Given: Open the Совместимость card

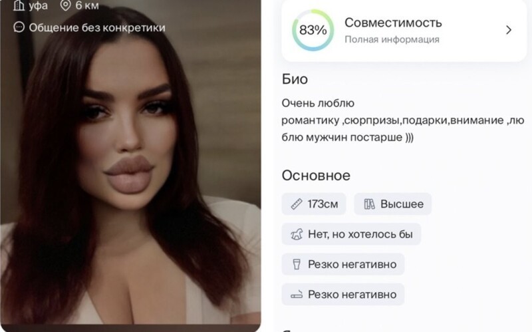Looking at the screenshot, I should (404, 31).
